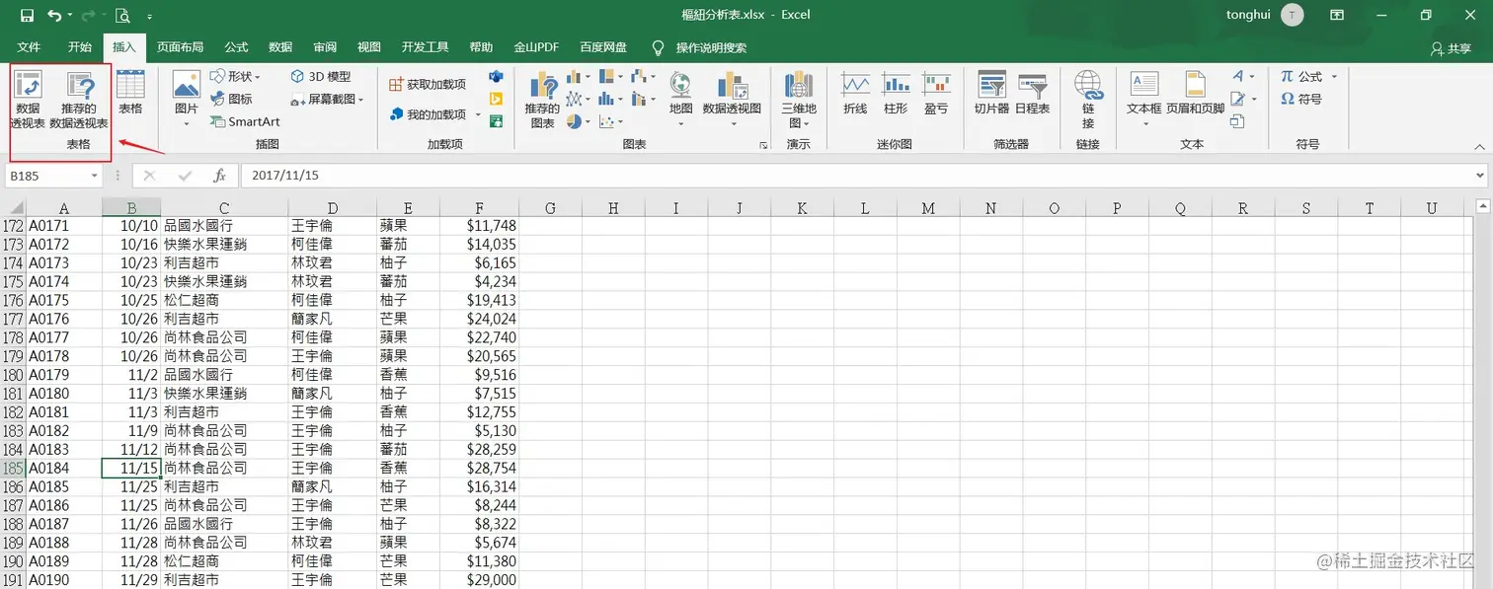Click 操作说明搜索 tell me search

coord(699,47)
